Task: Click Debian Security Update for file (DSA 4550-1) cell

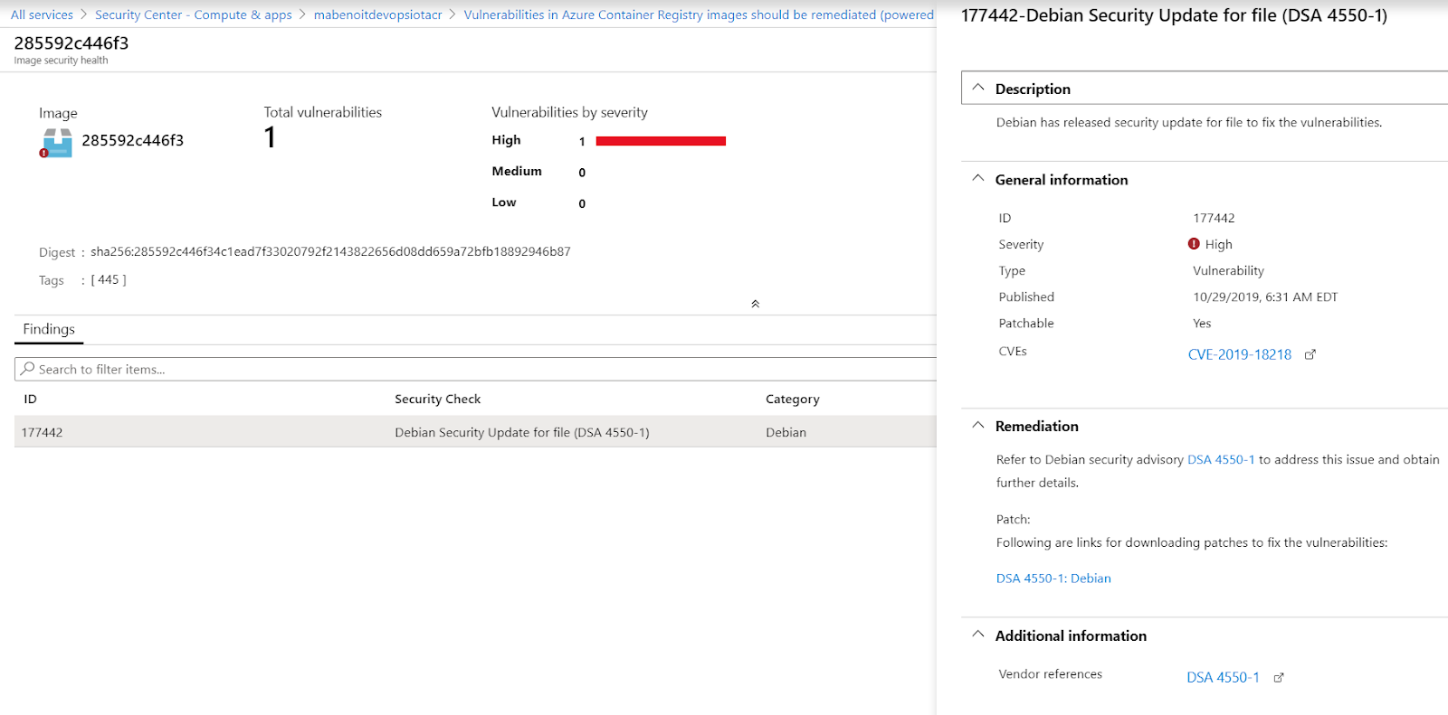Action: [521, 432]
